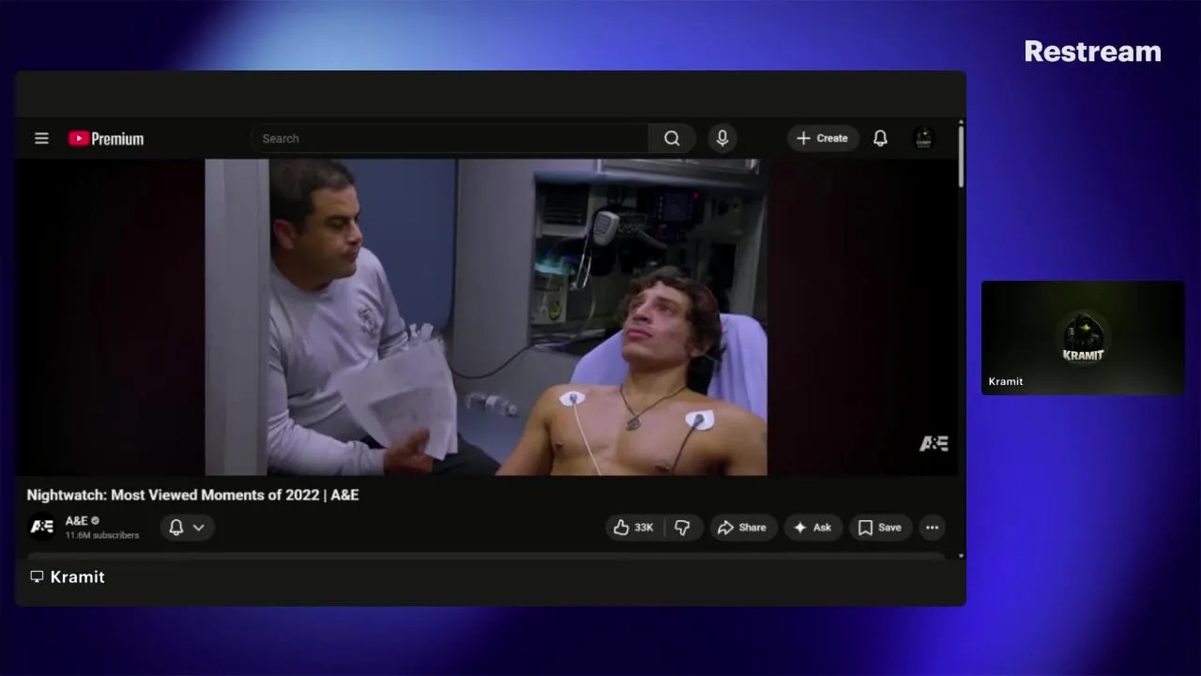Screen dimensions: 1201x676
Task: Open the A&E channel name link
Action: [x=76, y=520]
